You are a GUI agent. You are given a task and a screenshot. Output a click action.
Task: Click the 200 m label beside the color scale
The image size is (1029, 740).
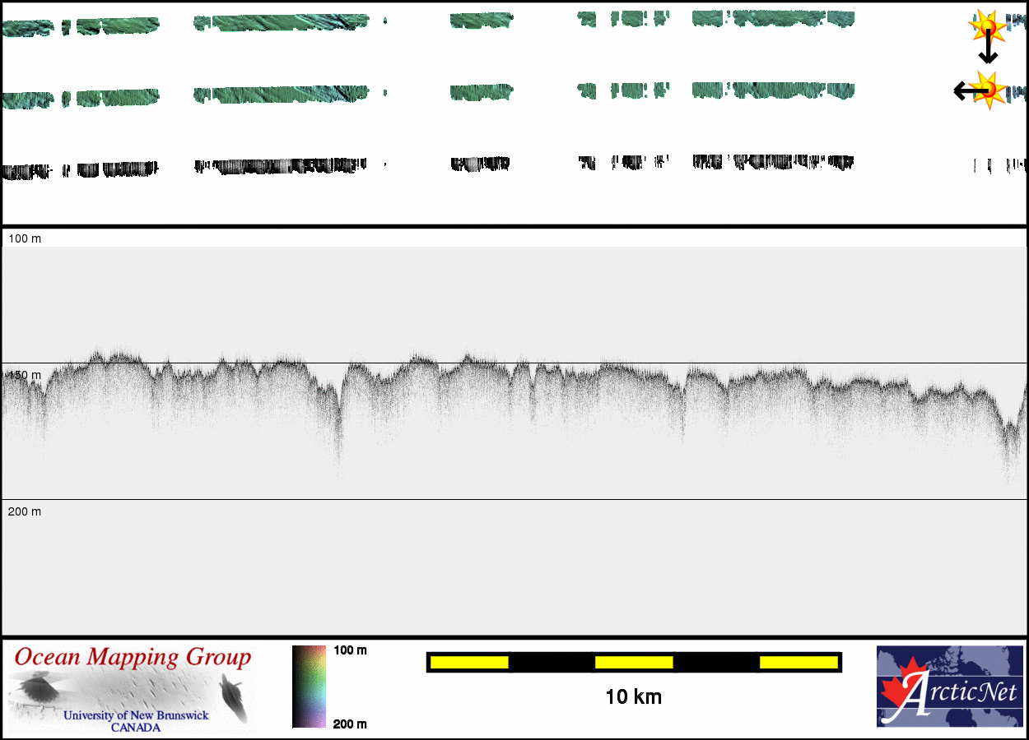(350, 724)
